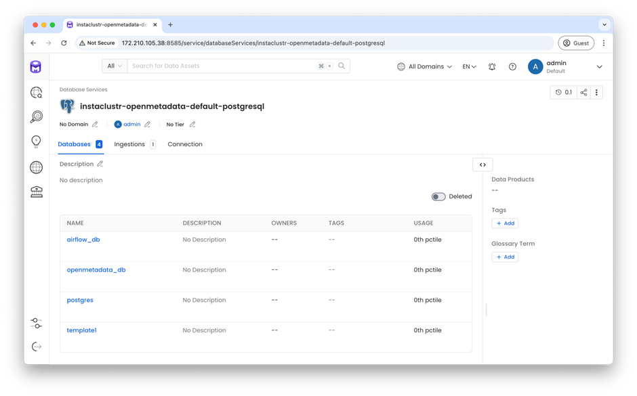
Task: Open the three-dot manage menu of service
Action: click(x=596, y=93)
